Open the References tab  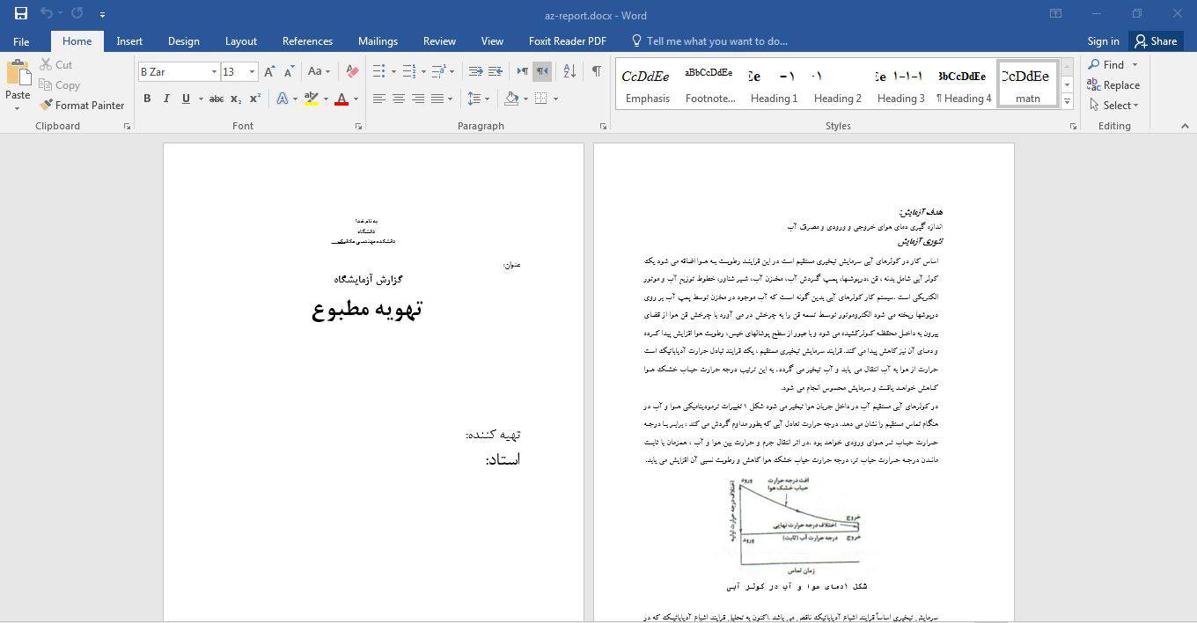pos(307,41)
